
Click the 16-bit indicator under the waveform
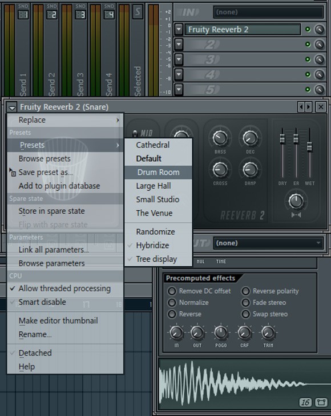pos(305,402)
